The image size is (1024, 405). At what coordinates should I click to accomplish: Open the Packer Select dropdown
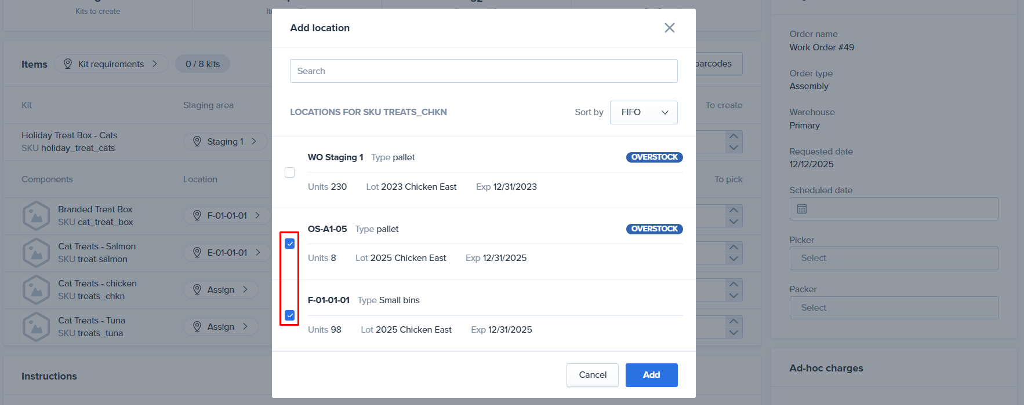[893, 308]
